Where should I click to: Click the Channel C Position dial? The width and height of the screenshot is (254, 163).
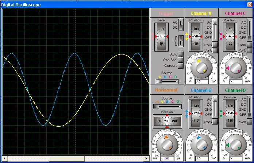point(230,37)
